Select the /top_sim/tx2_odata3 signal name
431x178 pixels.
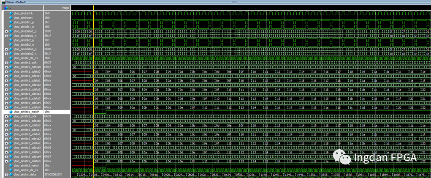(x=27, y=148)
